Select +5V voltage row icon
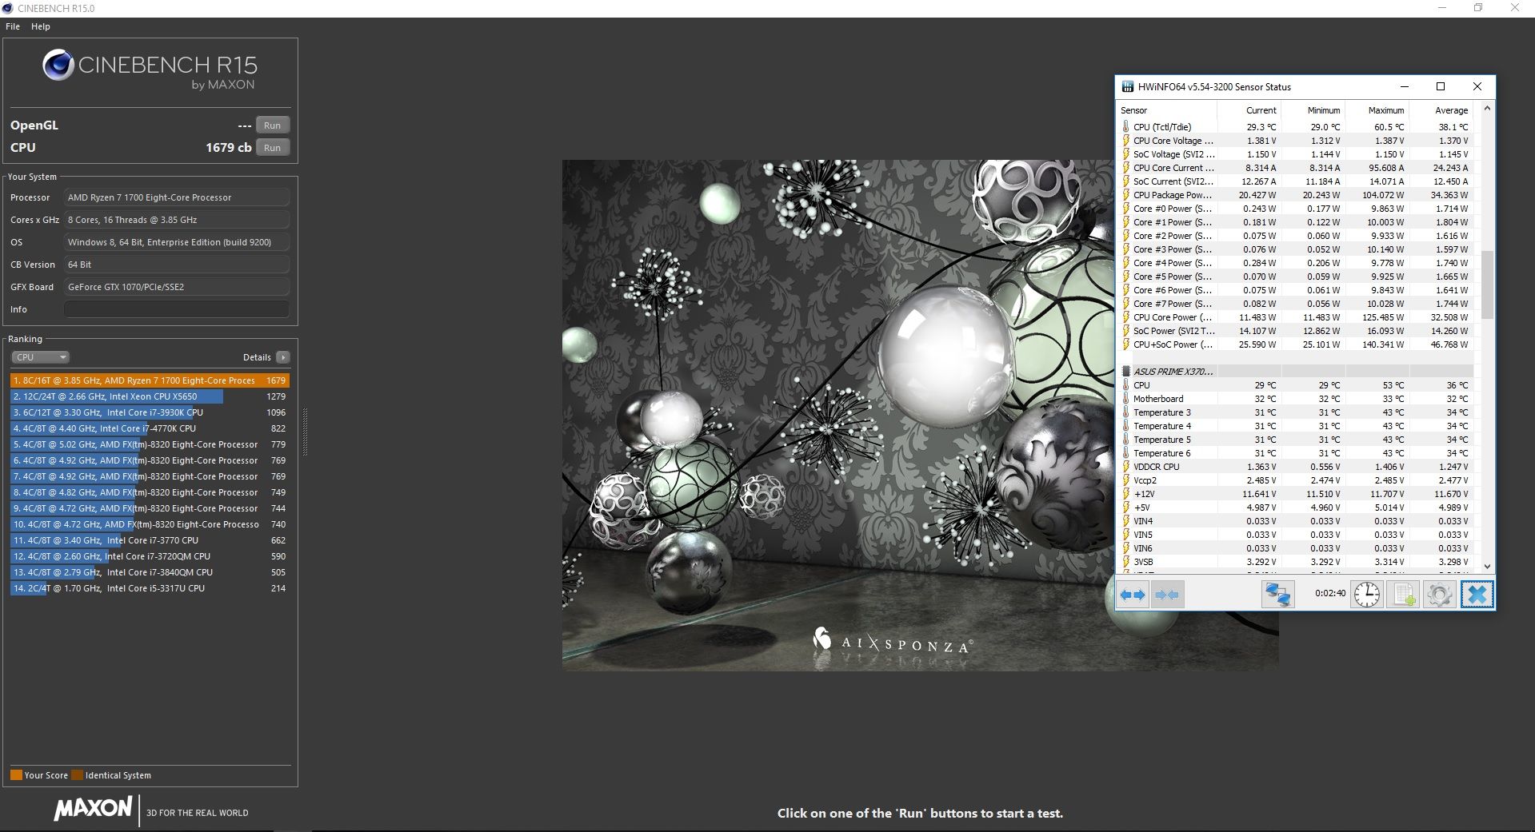This screenshot has width=1535, height=832. (x=1126, y=508)
